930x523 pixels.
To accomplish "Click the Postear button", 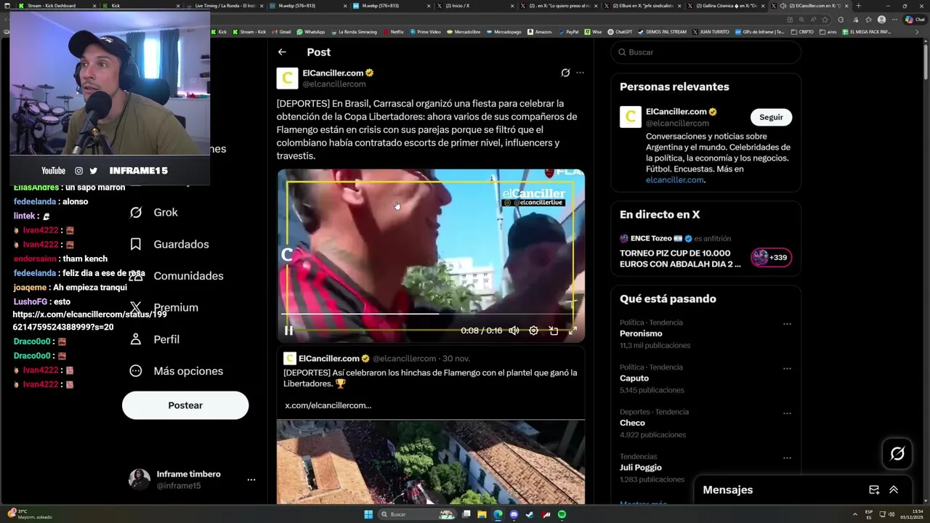I will click(185, 405).
